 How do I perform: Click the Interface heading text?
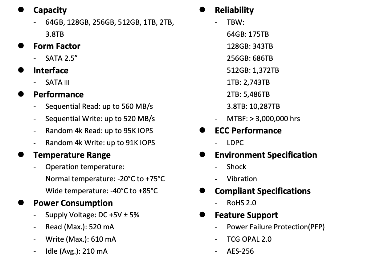tap(51, 70)
